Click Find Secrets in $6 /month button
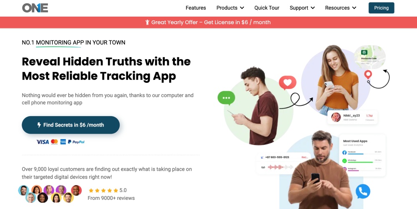 tap(71, 125)
